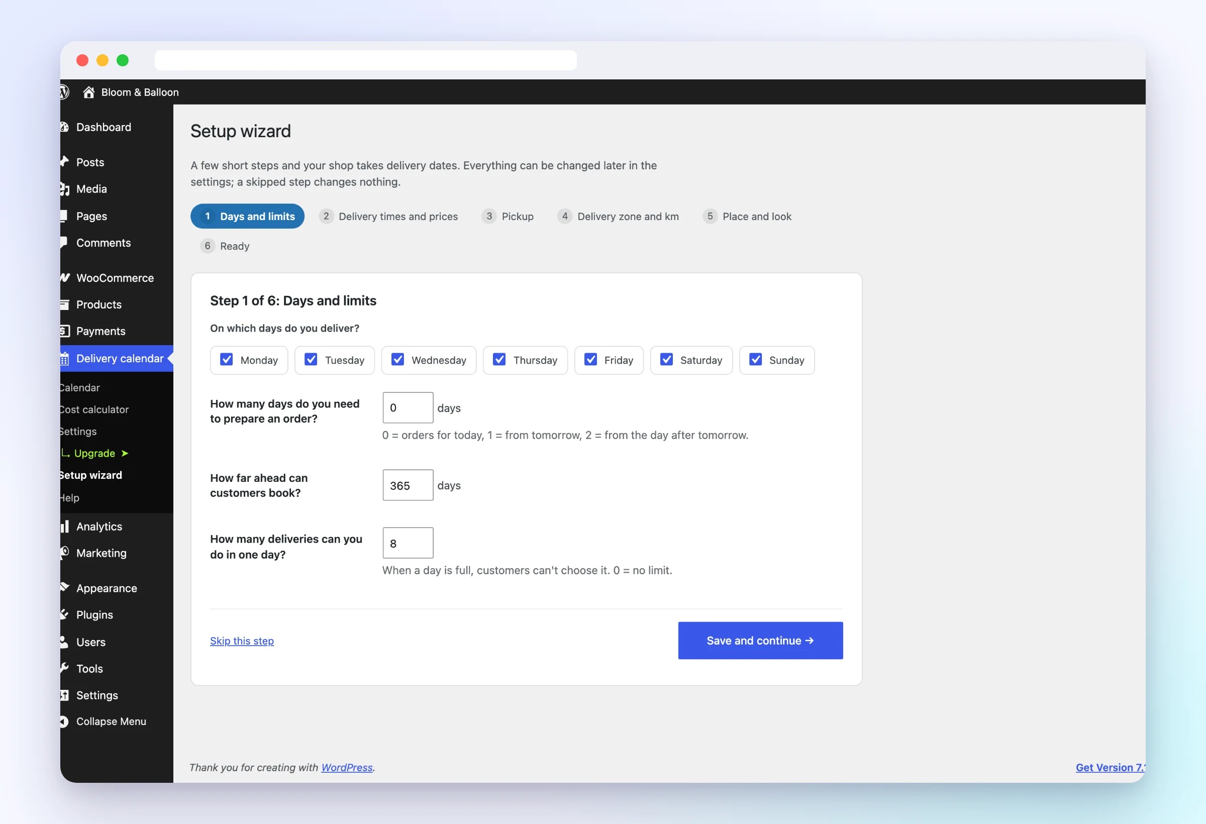
Task: Uncheck the Monday delivery day
Action: 226,360
